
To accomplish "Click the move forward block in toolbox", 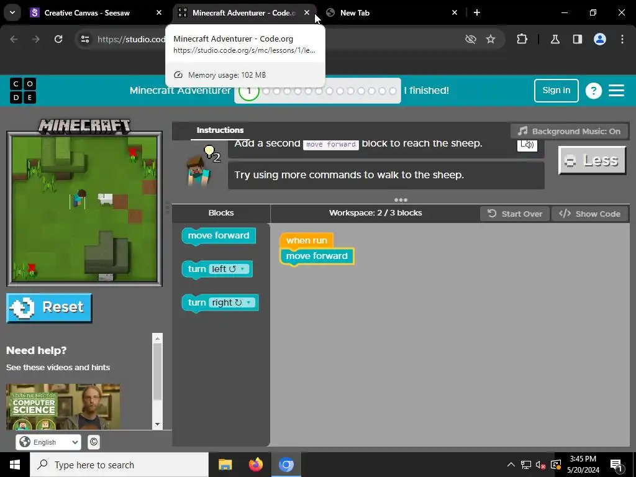I will (x=219, y=235).
